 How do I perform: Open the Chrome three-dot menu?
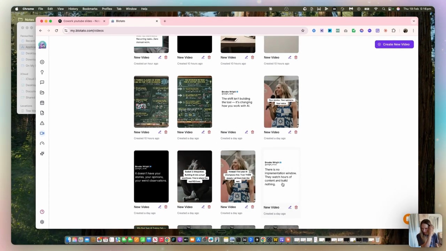point(413,31)
